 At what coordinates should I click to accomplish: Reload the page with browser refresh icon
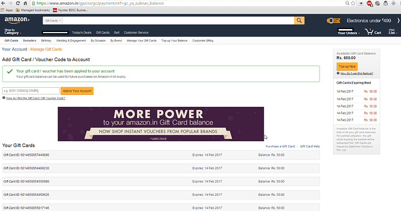tap(17, 3)
